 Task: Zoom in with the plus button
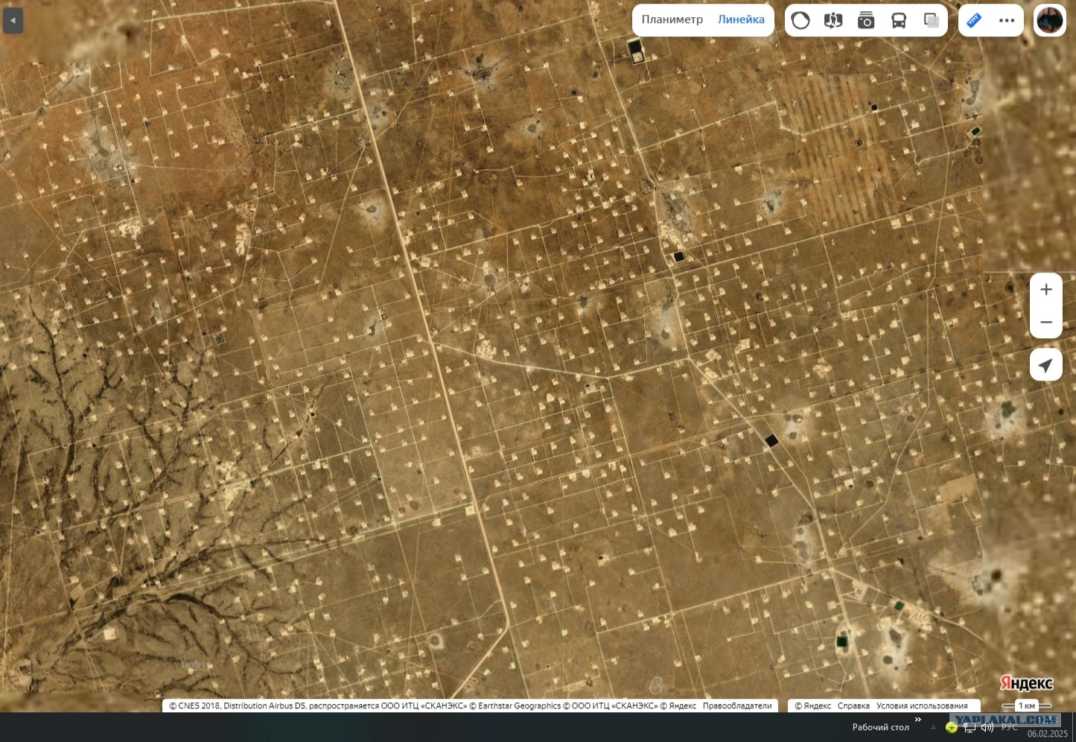tap(1046, 289)
